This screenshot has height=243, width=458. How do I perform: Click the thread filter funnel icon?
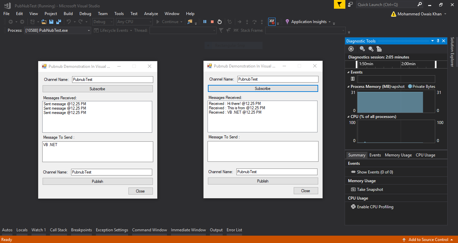(221, 30)
